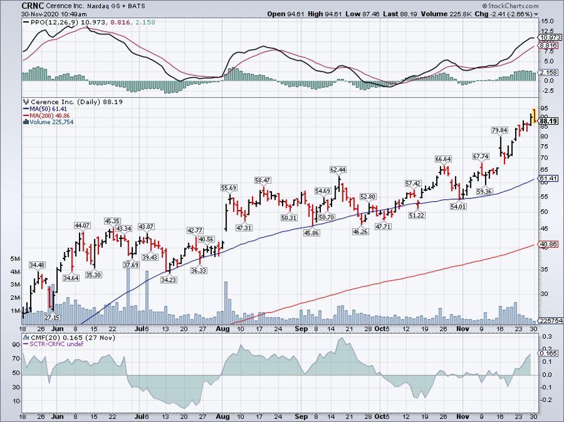Click the 58.47 high price annotation
Image resolution: width=564 pixels, height=422 pixels.
pos(263,180)
